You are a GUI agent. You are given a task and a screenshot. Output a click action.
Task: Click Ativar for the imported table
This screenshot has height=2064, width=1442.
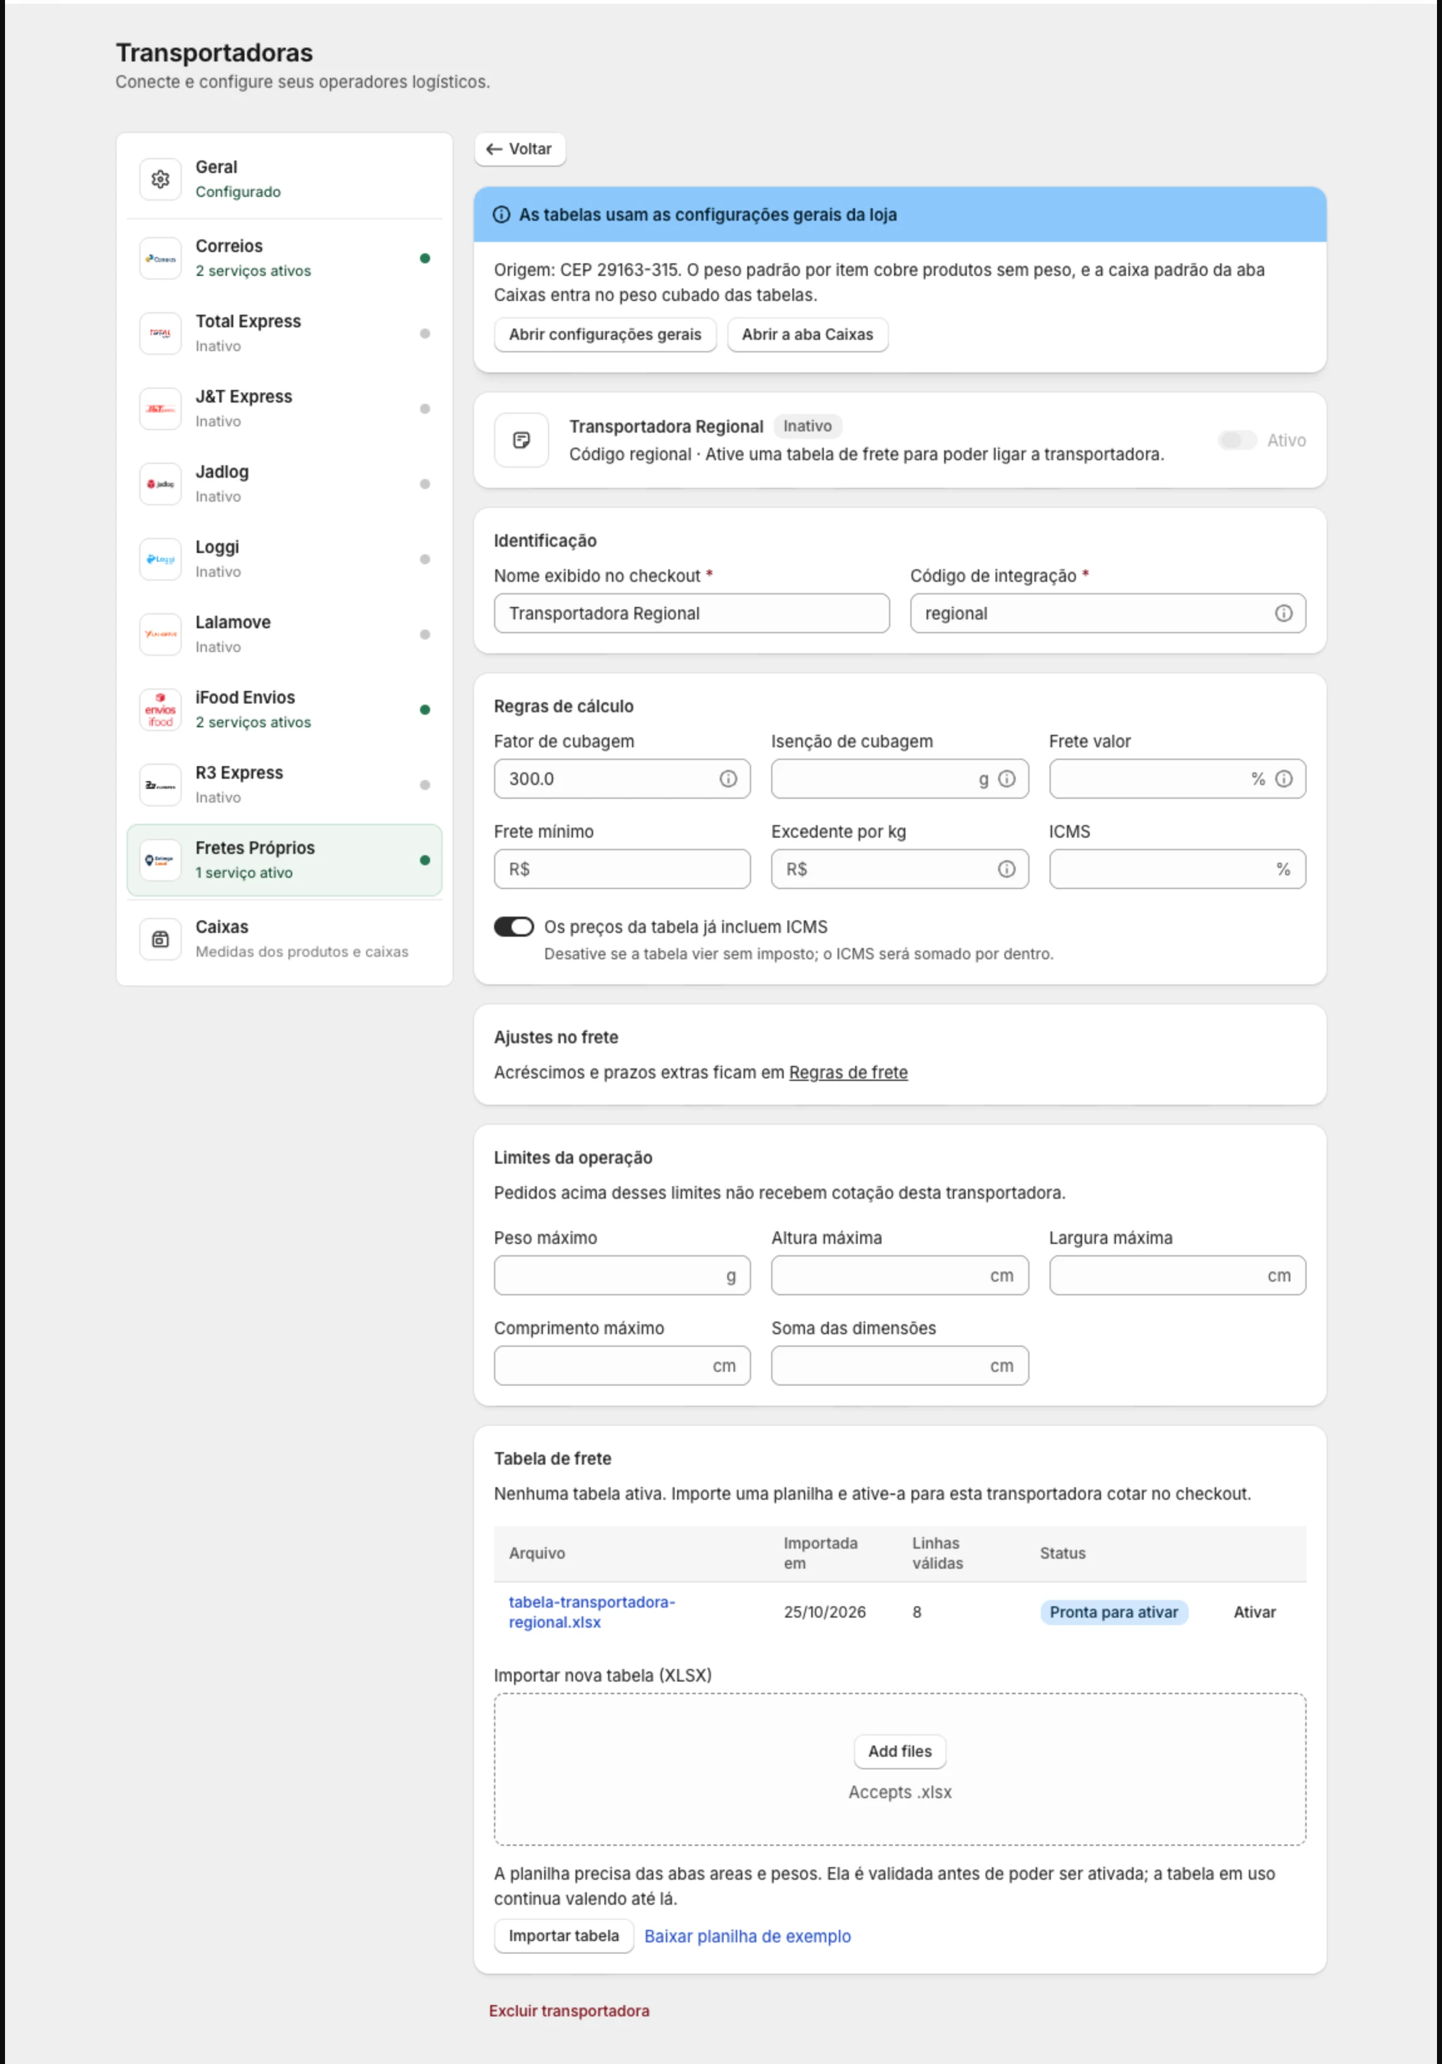click(x=1254, y=1612)
